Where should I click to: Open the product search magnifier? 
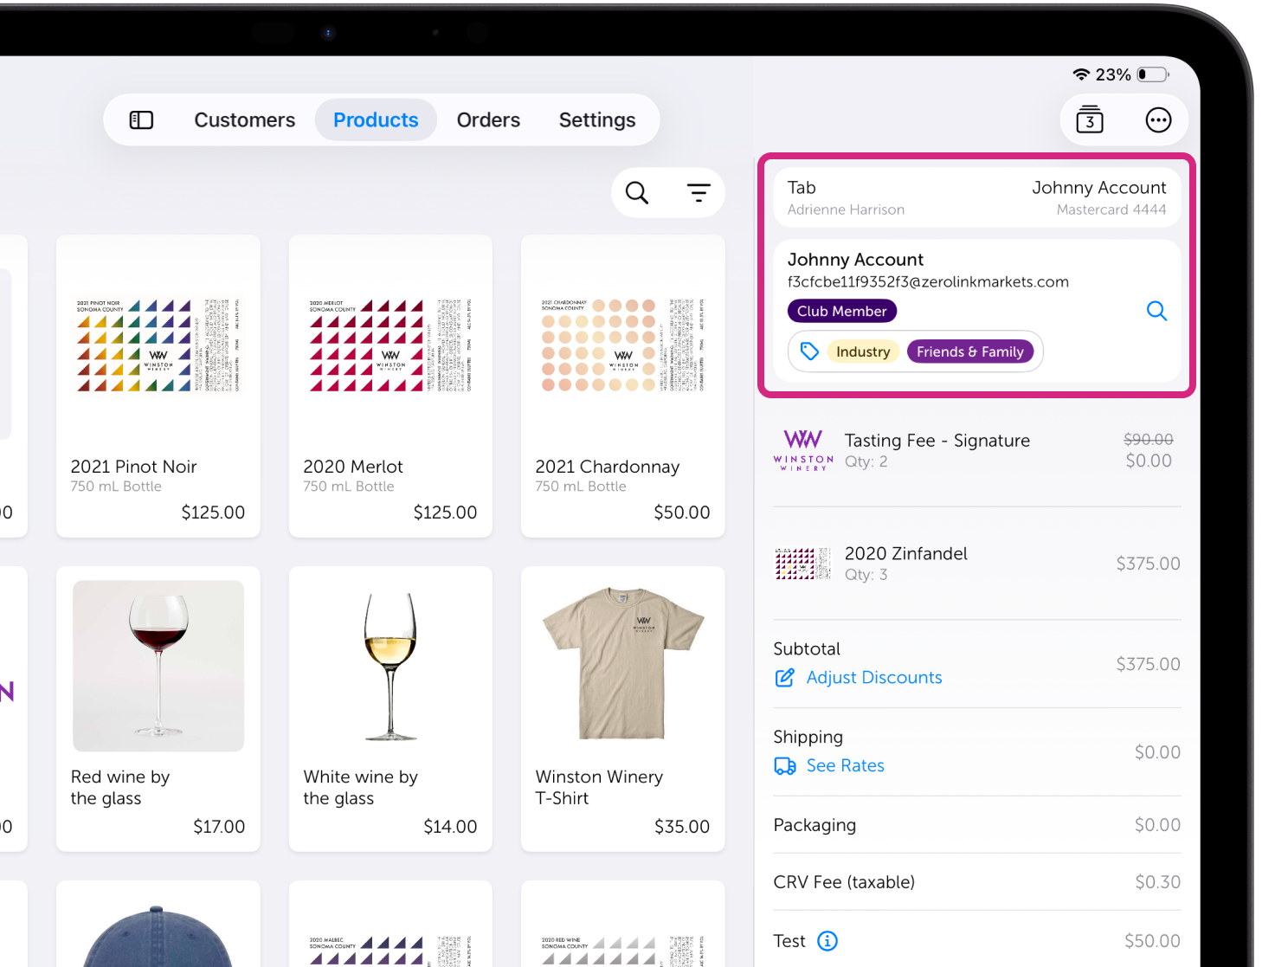click(637, 192)
